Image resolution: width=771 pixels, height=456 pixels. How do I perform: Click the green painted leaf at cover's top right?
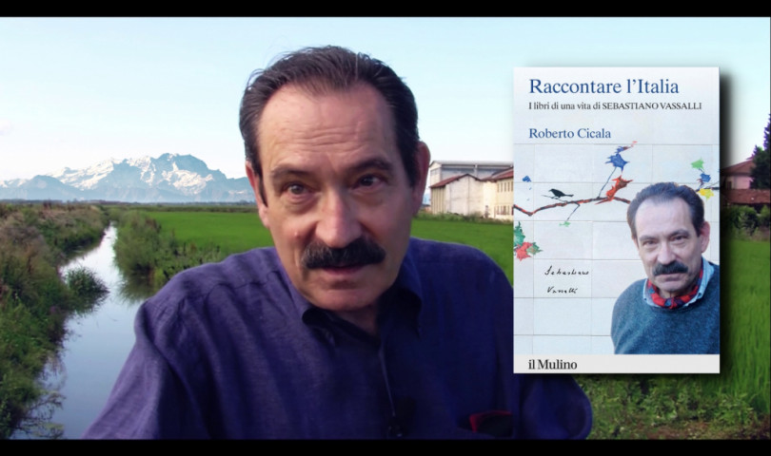(697, 165)
